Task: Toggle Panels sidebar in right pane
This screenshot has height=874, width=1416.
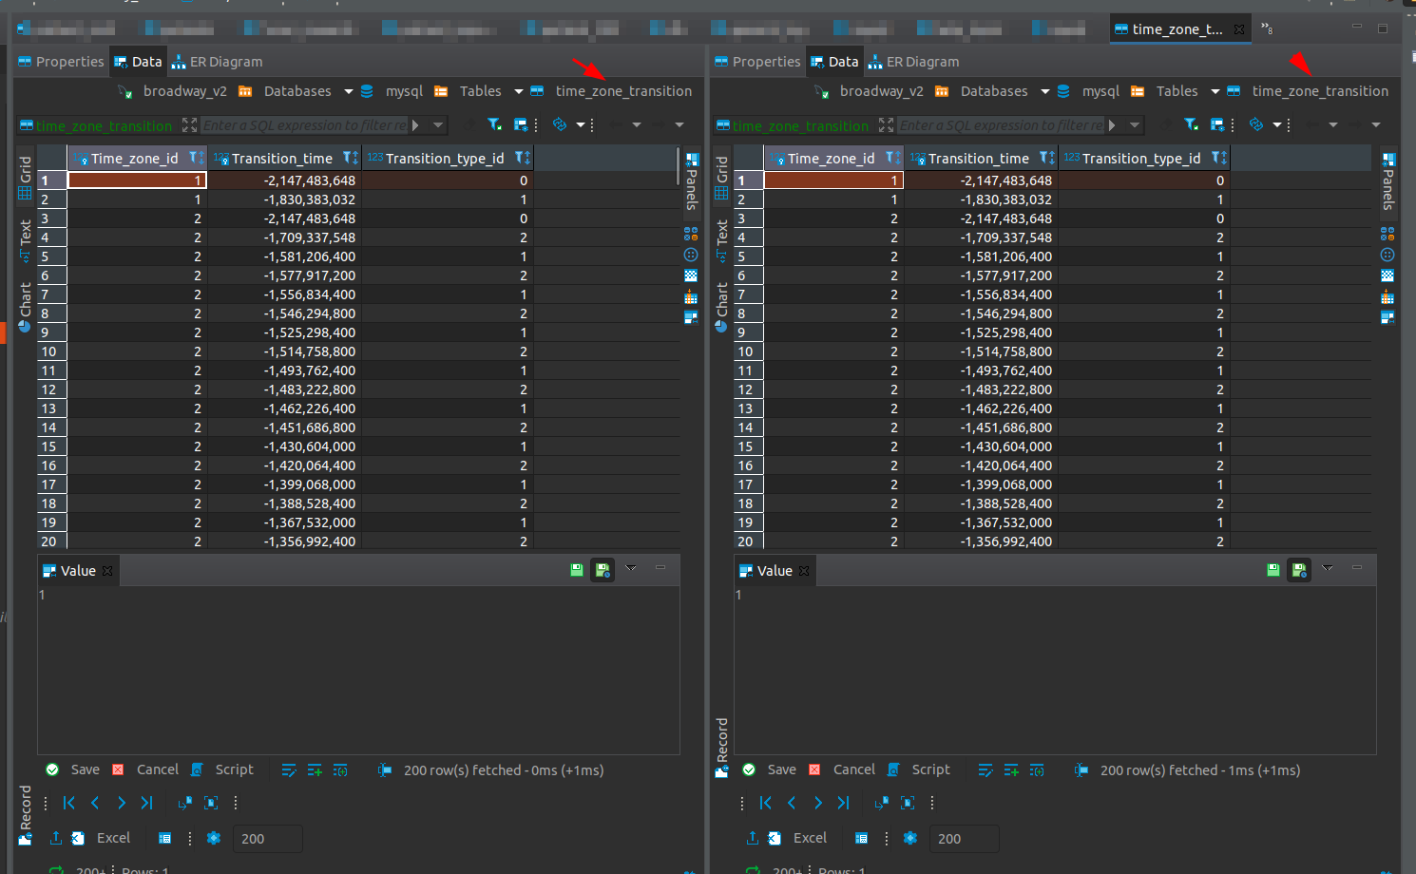Action: click(1388, 181)
